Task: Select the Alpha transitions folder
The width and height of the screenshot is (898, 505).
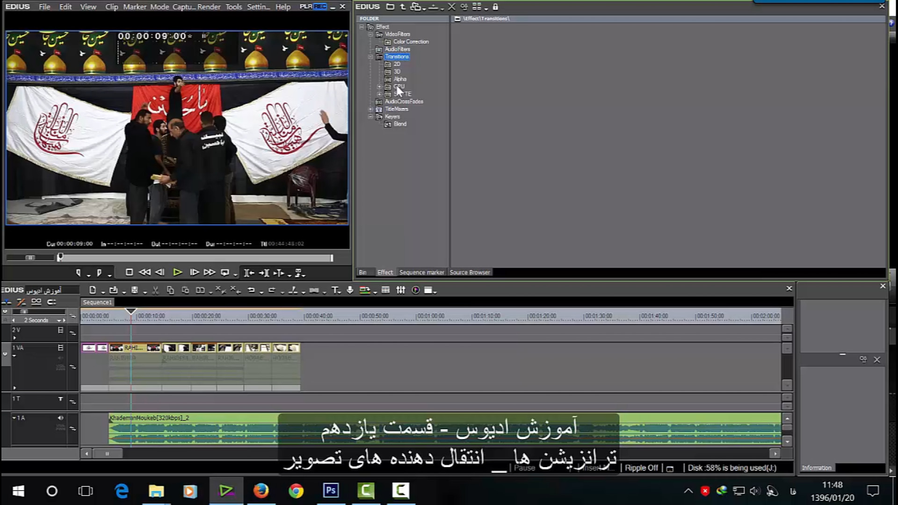Action: (x=400, y=79)
